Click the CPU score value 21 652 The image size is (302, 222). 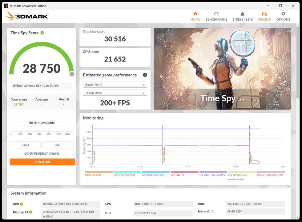click(x=115, y=59)
